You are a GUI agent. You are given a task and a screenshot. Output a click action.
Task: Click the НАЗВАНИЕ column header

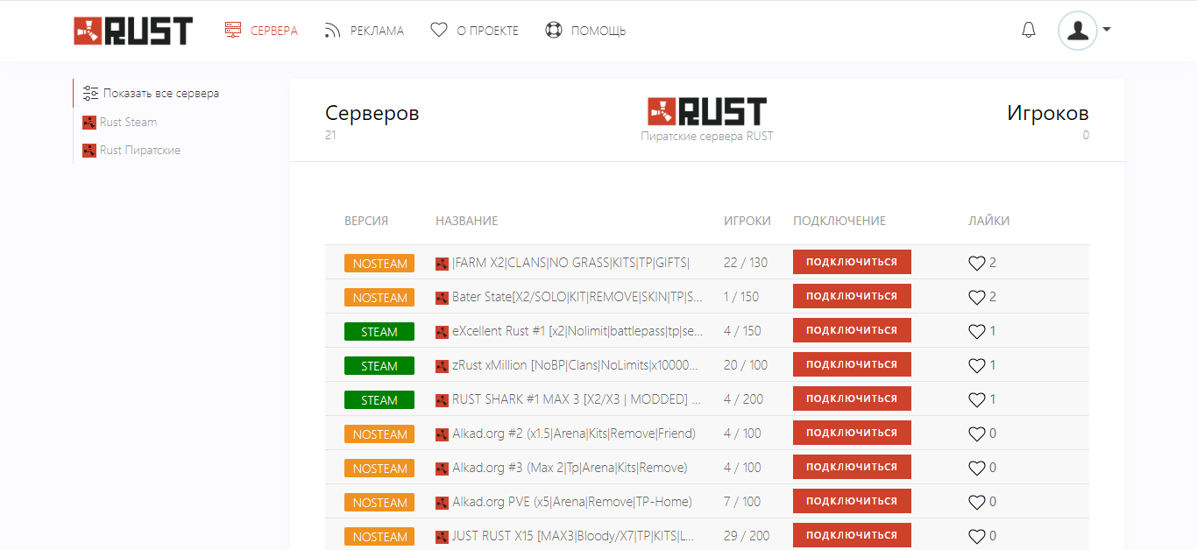[466, 221]
